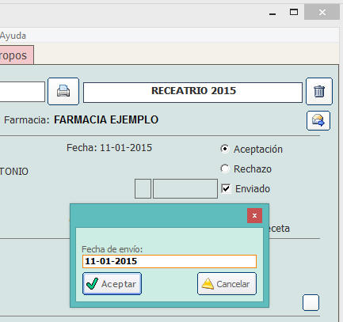Click the blank square button at bottom right
Viewport: 343px width, 322px height.
pyautogui.click(x=311, y=302)
